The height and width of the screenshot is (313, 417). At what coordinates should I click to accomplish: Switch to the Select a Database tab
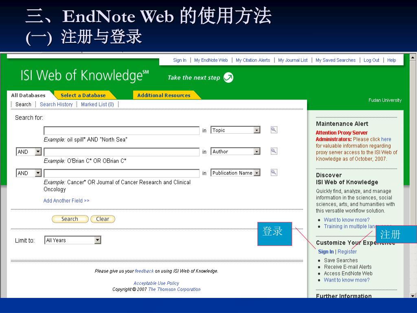coord(83,95)
